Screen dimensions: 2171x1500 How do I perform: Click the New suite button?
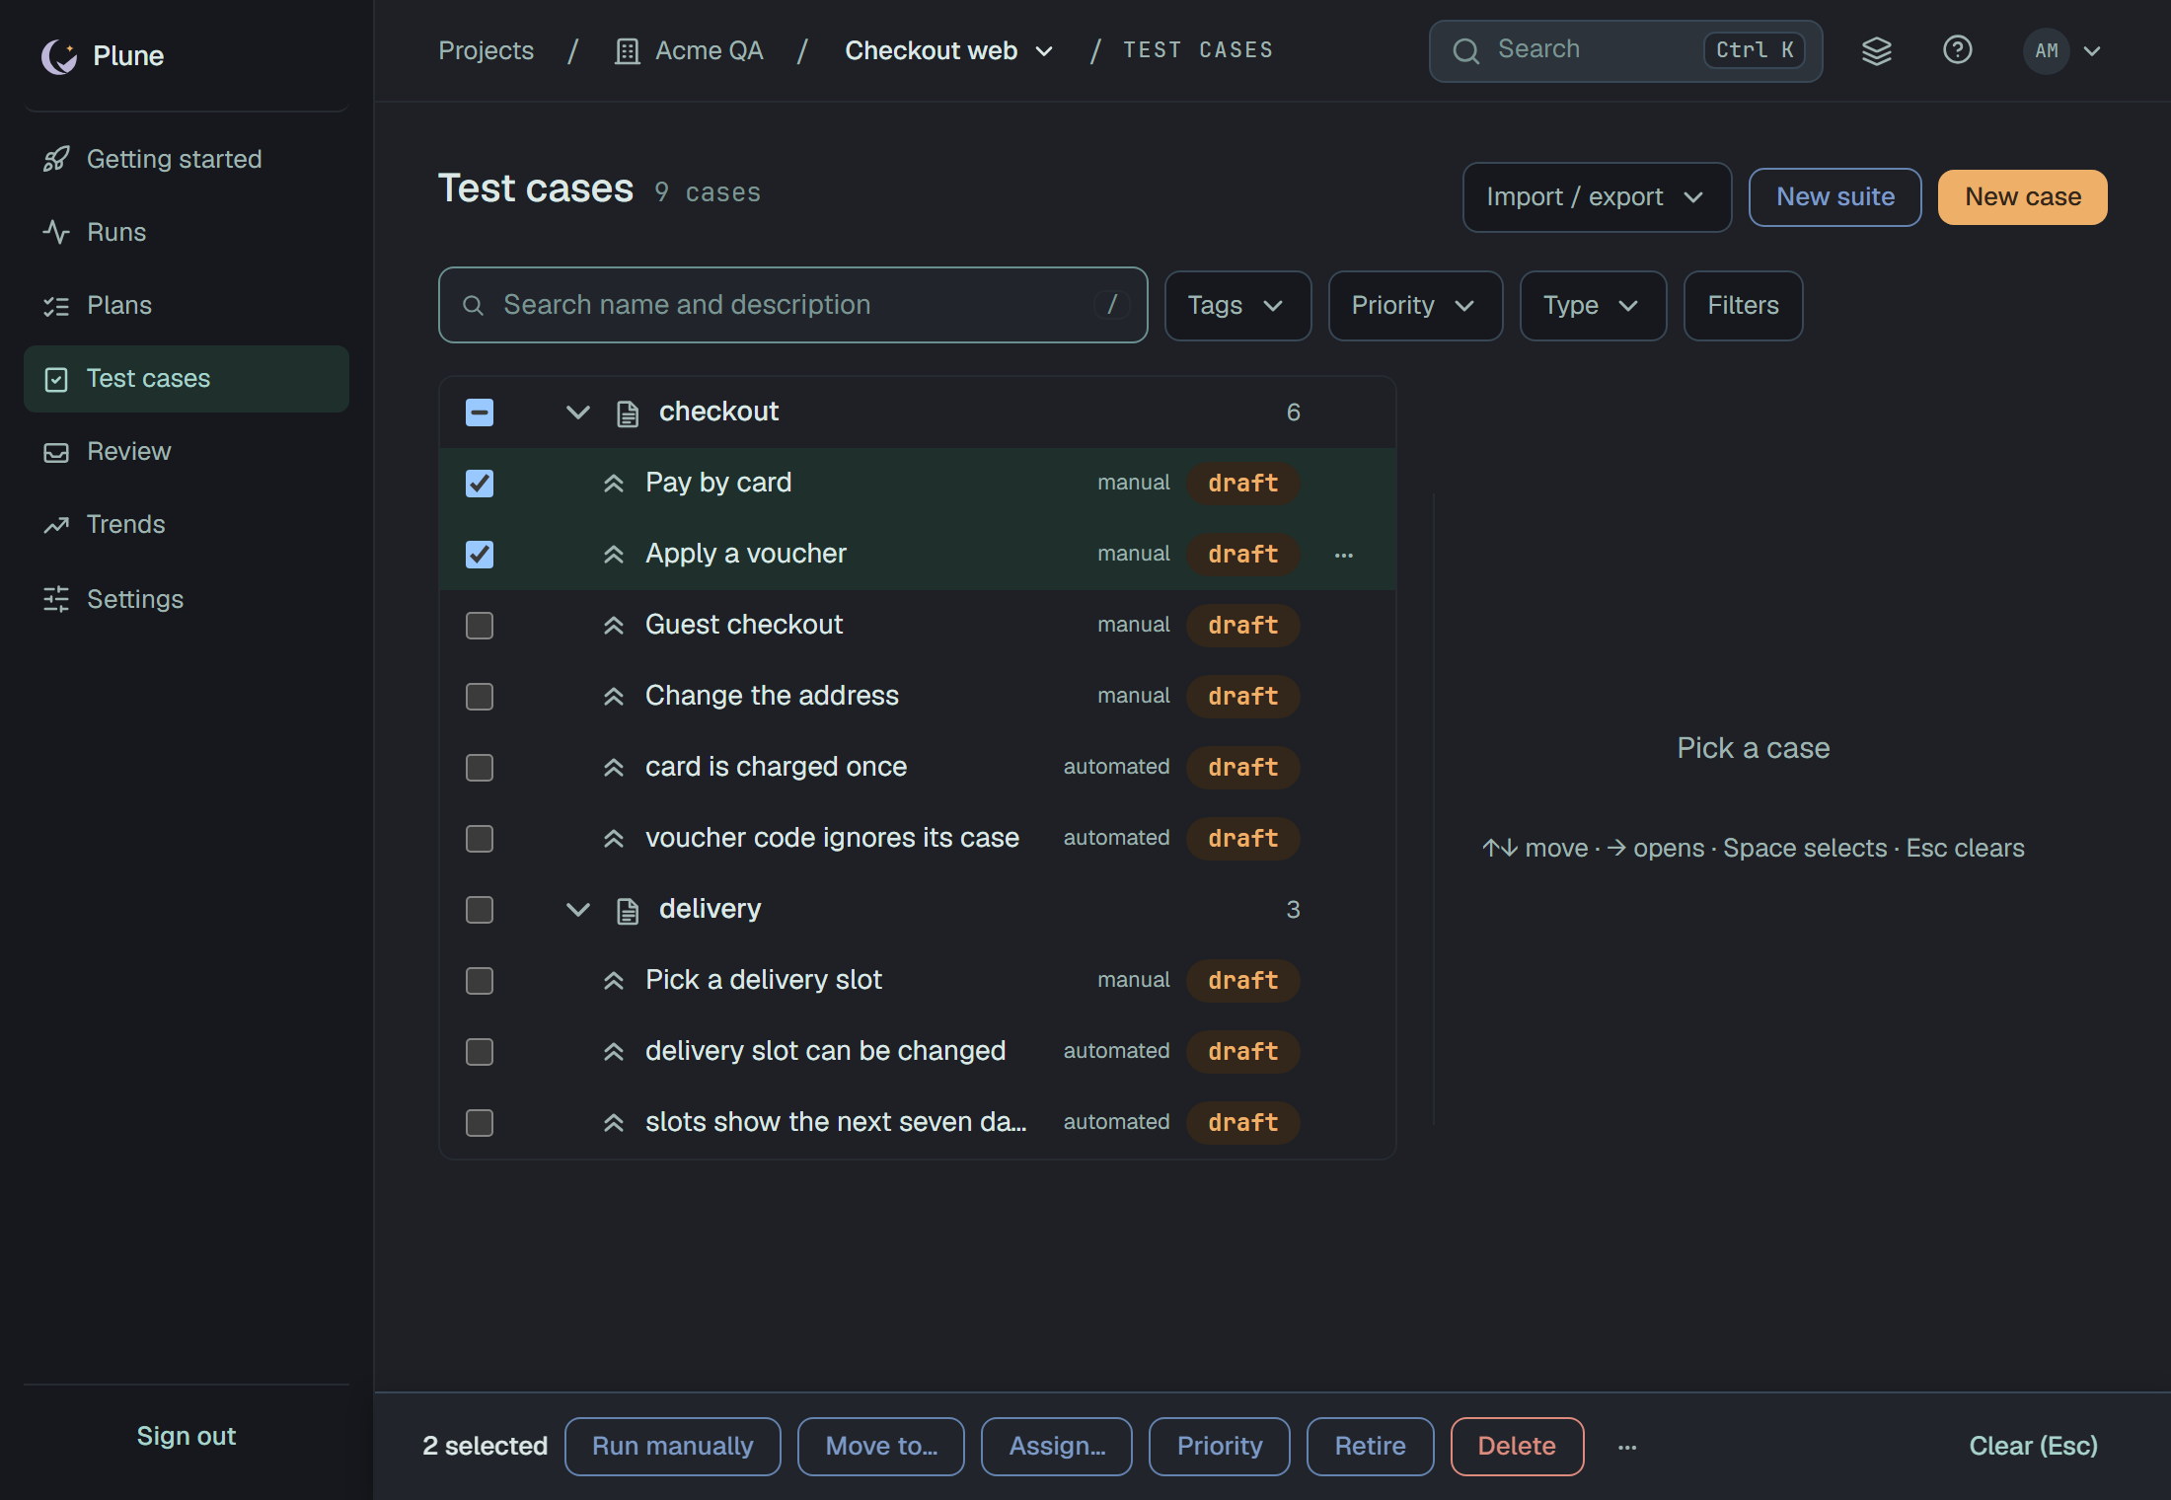(1834, 197)
